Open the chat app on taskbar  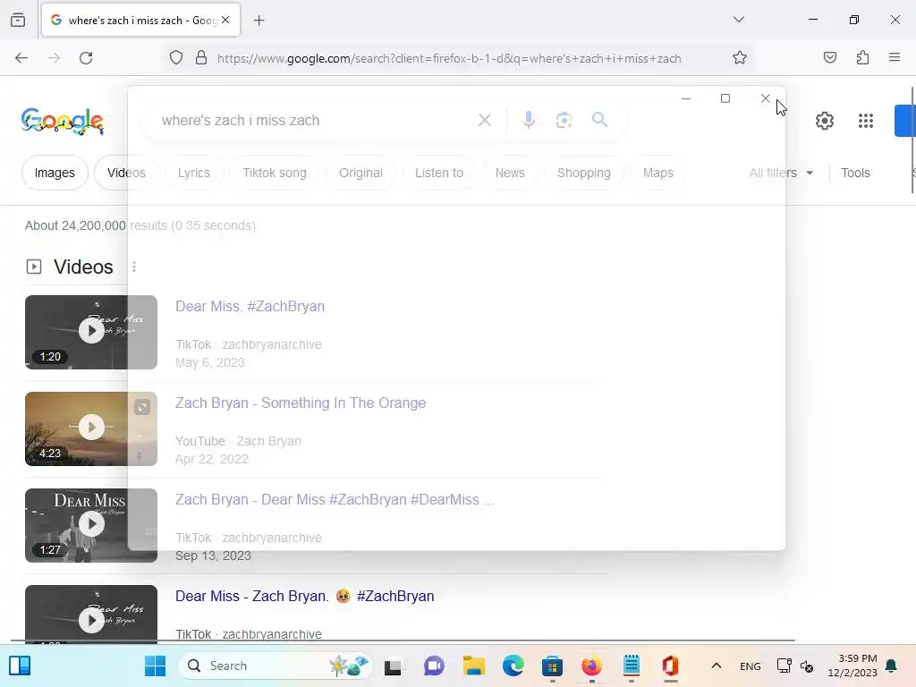click(434, 666)
